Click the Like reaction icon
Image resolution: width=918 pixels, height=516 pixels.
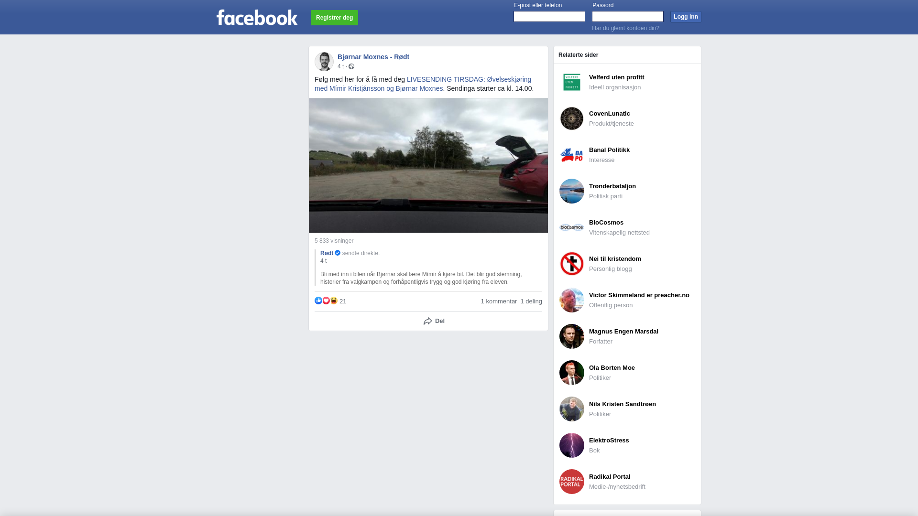click(x=318, y=301)
